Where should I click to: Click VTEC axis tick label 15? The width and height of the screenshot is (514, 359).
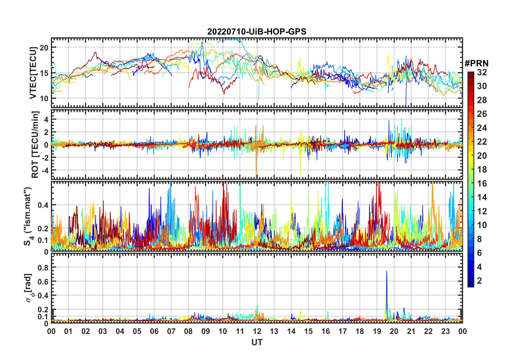[x=44, y=73]
